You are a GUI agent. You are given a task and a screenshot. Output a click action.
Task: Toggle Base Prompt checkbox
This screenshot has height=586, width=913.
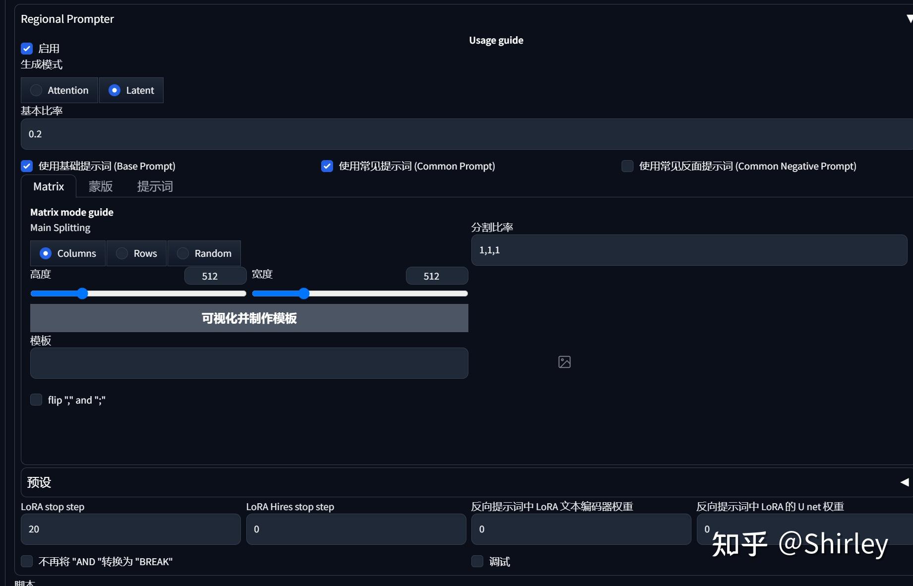click(27, 166)
